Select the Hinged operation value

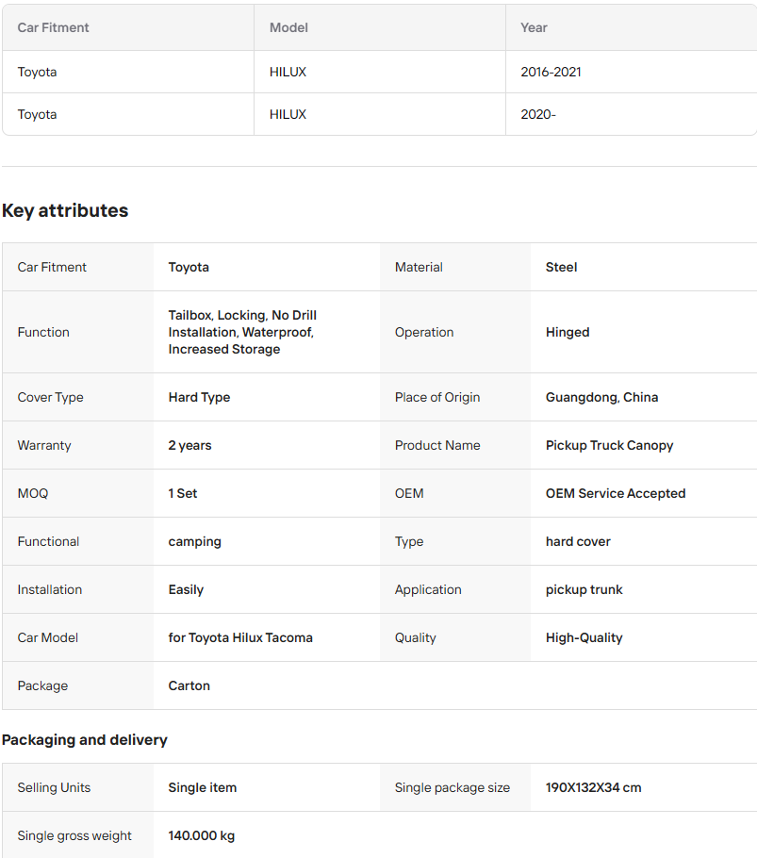click(x=568, y=332)
